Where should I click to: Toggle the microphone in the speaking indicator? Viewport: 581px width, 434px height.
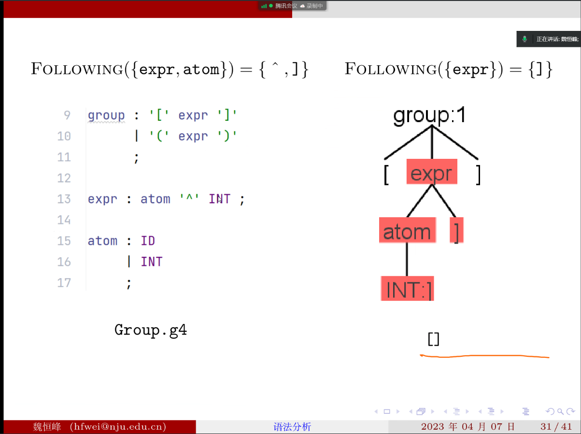point(524,39)
